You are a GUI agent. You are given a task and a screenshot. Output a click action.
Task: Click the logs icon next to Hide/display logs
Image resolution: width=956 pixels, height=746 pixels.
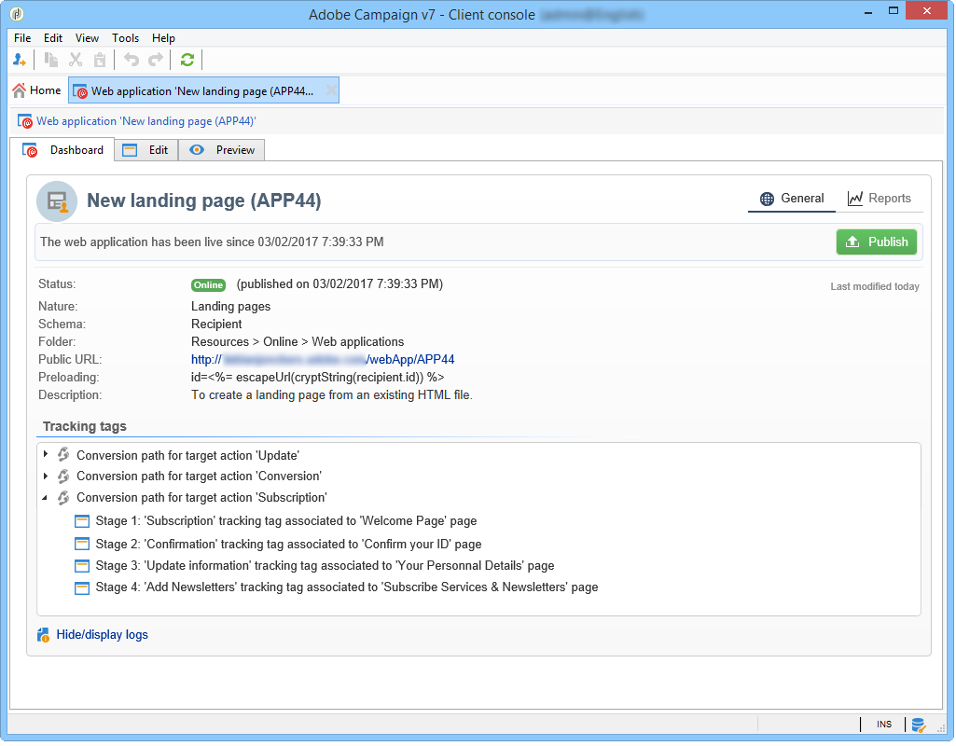point(43,635)
